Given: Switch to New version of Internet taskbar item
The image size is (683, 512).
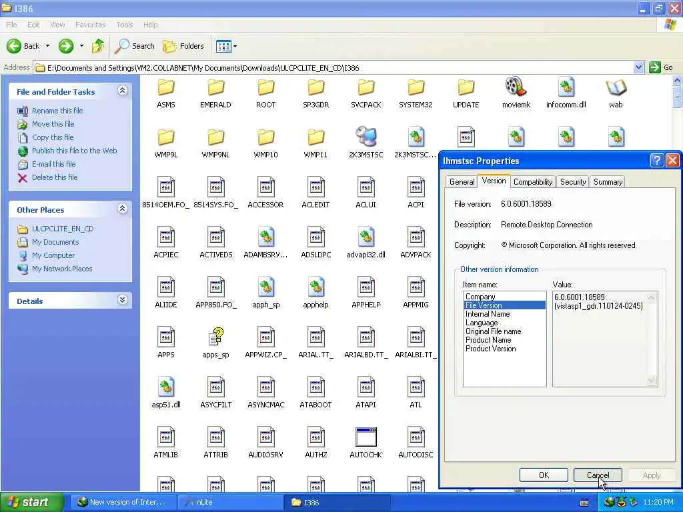Looking at the screenshot, I should point(123,502).
